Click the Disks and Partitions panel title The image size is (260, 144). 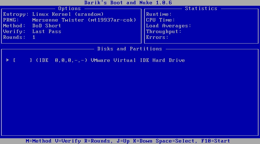130,49
